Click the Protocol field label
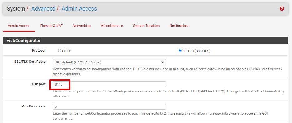 (x=38, y=51)
